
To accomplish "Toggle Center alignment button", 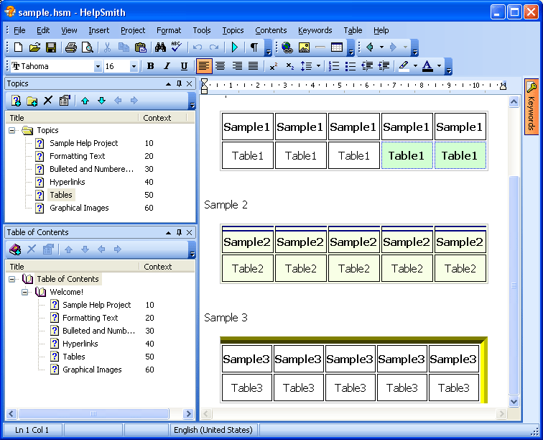I will pos(221,66).
